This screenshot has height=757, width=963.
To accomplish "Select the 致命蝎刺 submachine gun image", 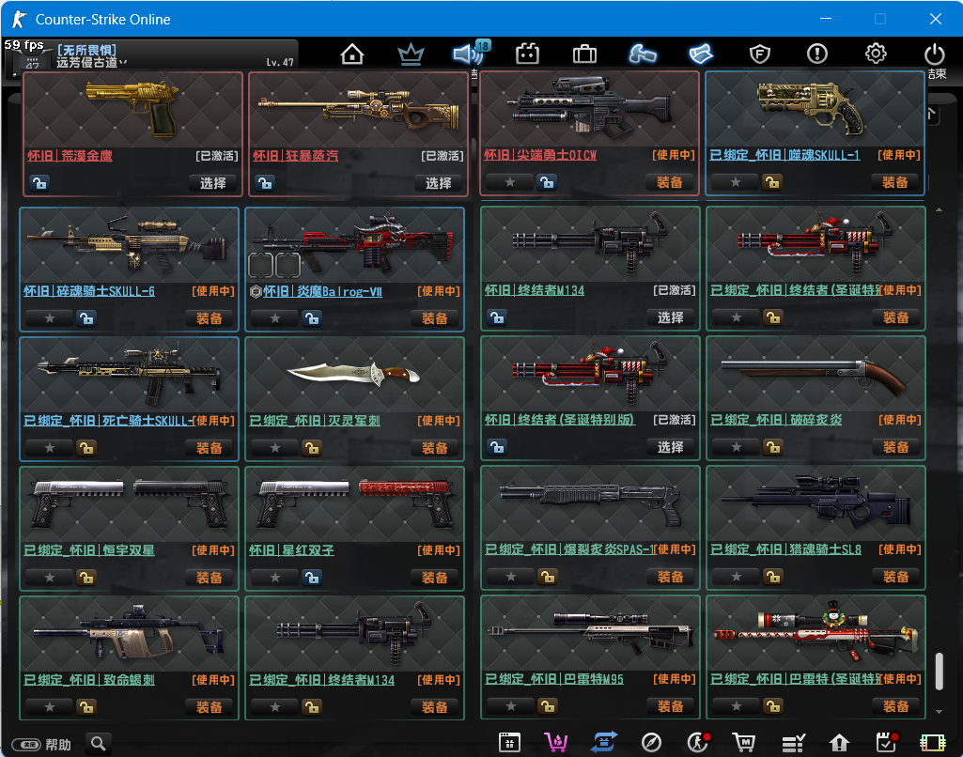I will (129, 632).
